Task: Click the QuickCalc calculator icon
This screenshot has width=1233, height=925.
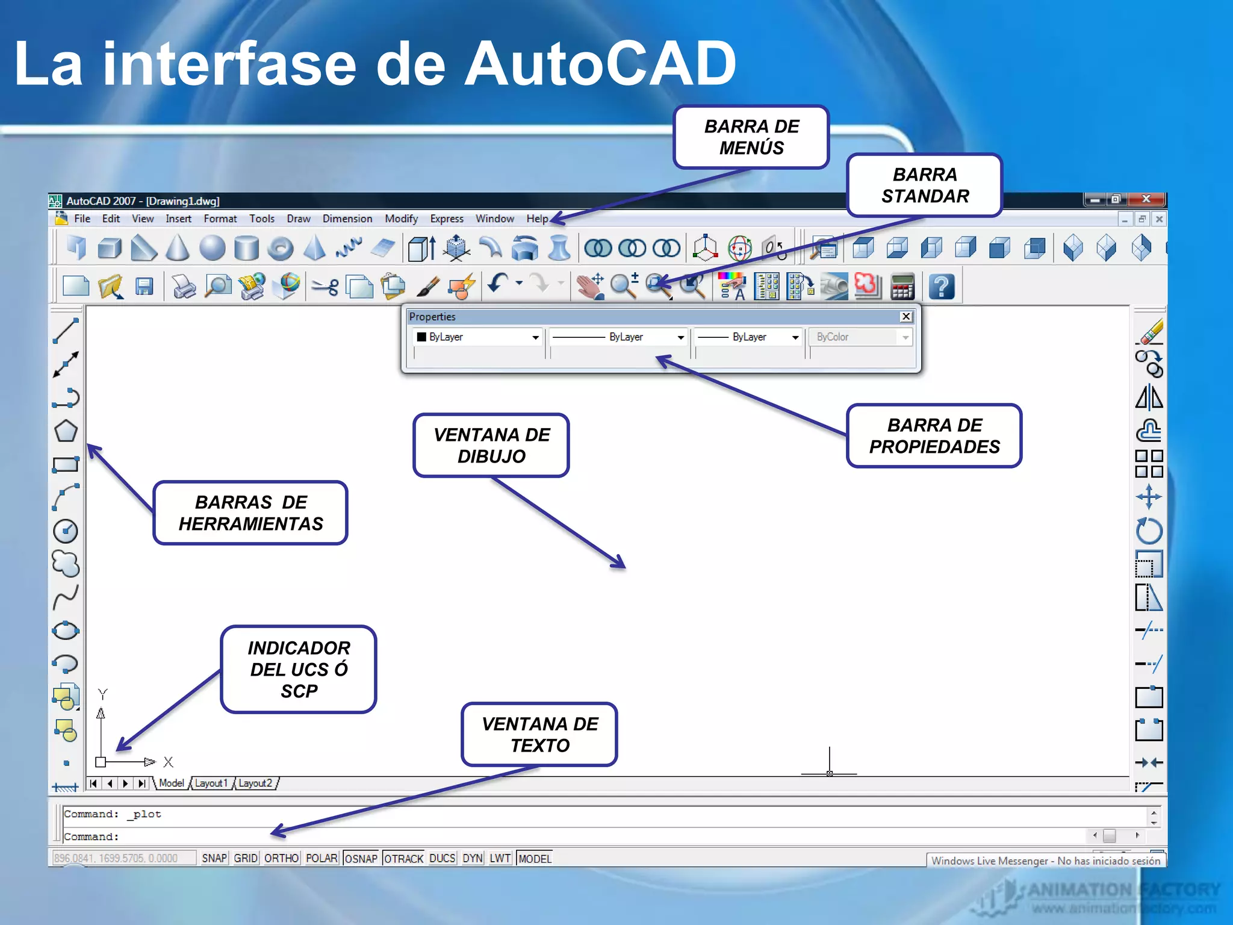Action: pyautogui.click(x=902, y=287)
